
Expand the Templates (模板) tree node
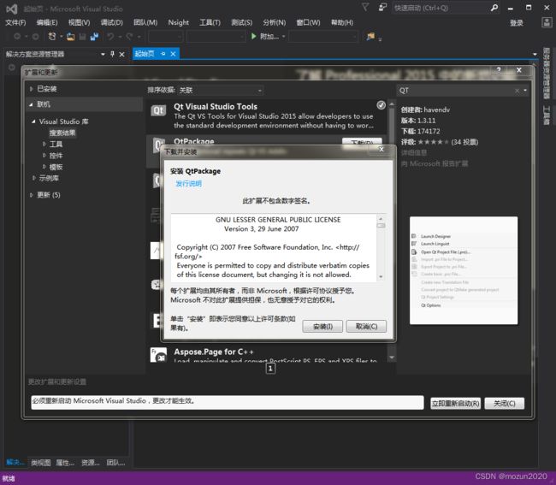(x=44, y=167)
